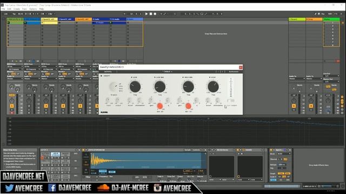Click the High Mid band red button in plugin
346x194 pixels.
tap(188, 106)
